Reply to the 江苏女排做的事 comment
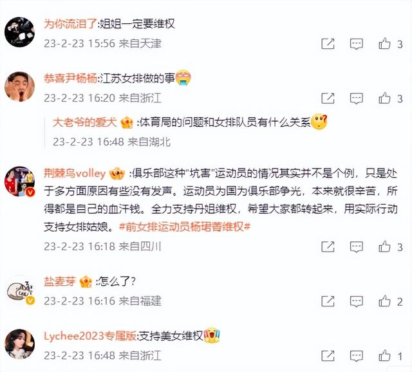Screen dimensions: 412x372 356,98
